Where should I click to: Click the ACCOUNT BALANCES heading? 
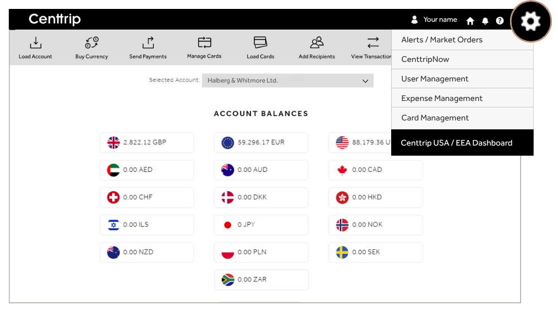[x=261, y=114]
